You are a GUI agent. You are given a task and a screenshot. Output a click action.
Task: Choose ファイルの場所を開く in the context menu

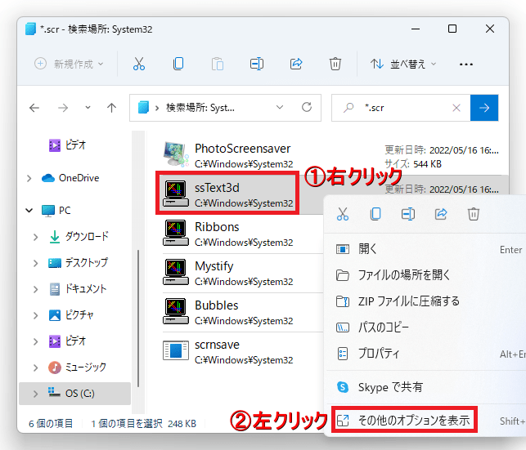tap(426, 275)
